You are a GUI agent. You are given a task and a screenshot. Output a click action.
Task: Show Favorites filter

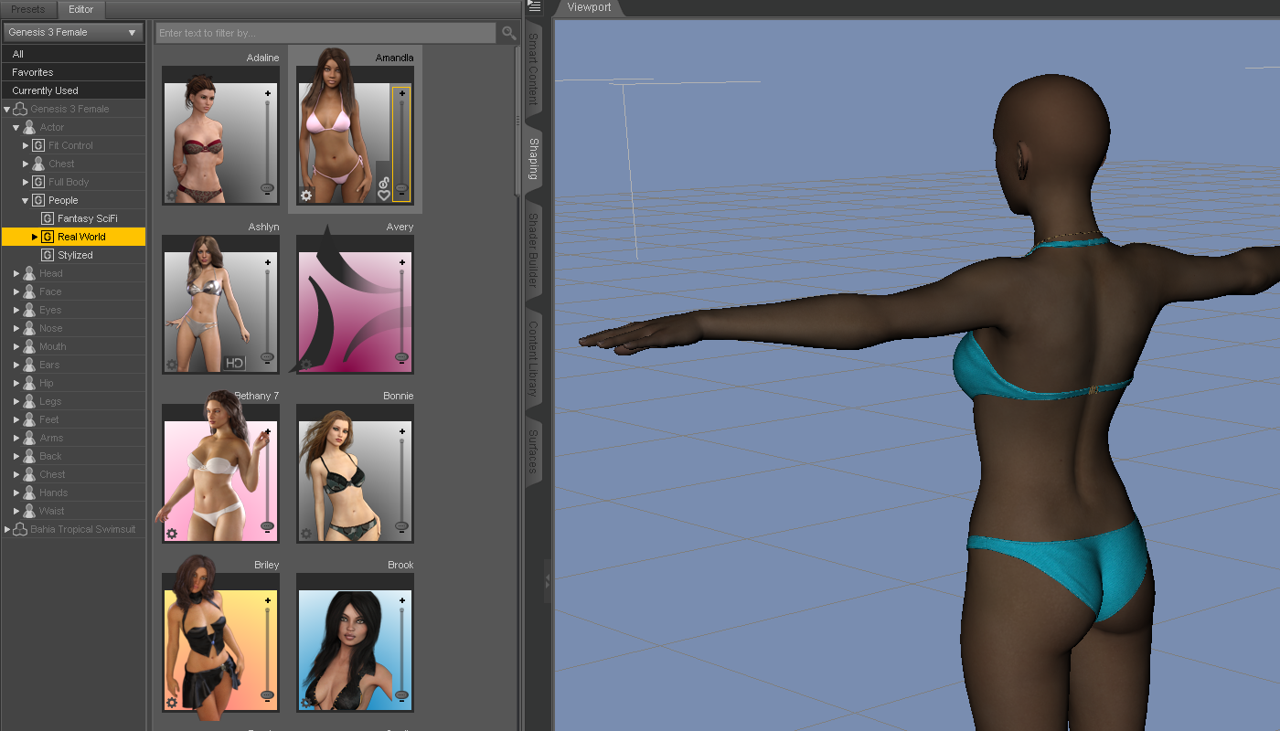[x=74, y=72]
